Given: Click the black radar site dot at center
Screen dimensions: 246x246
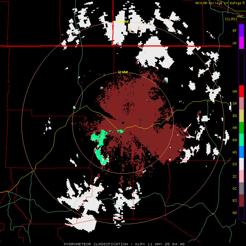Looking at the screenshot, I should click(123, 123).
